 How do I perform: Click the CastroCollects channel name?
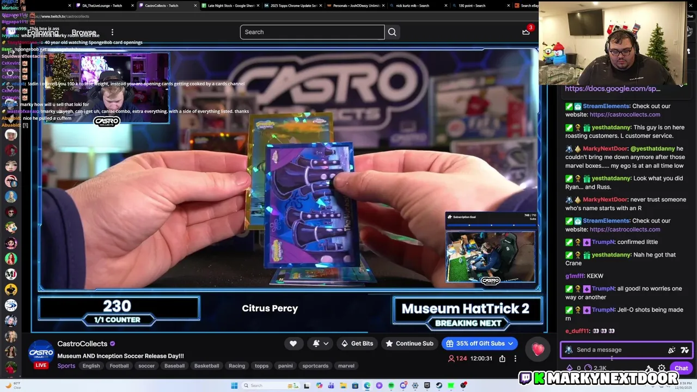tap(82, 344)
